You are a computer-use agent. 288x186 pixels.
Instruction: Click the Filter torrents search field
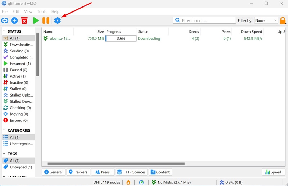204,20
